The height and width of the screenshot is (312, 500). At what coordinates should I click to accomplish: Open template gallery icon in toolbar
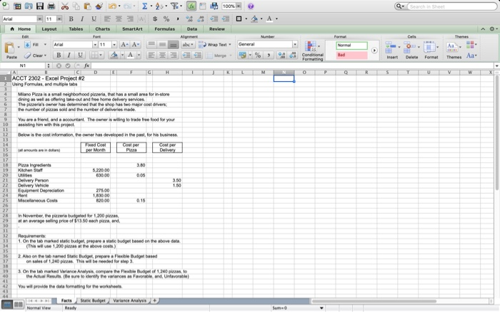click(17, 6)
